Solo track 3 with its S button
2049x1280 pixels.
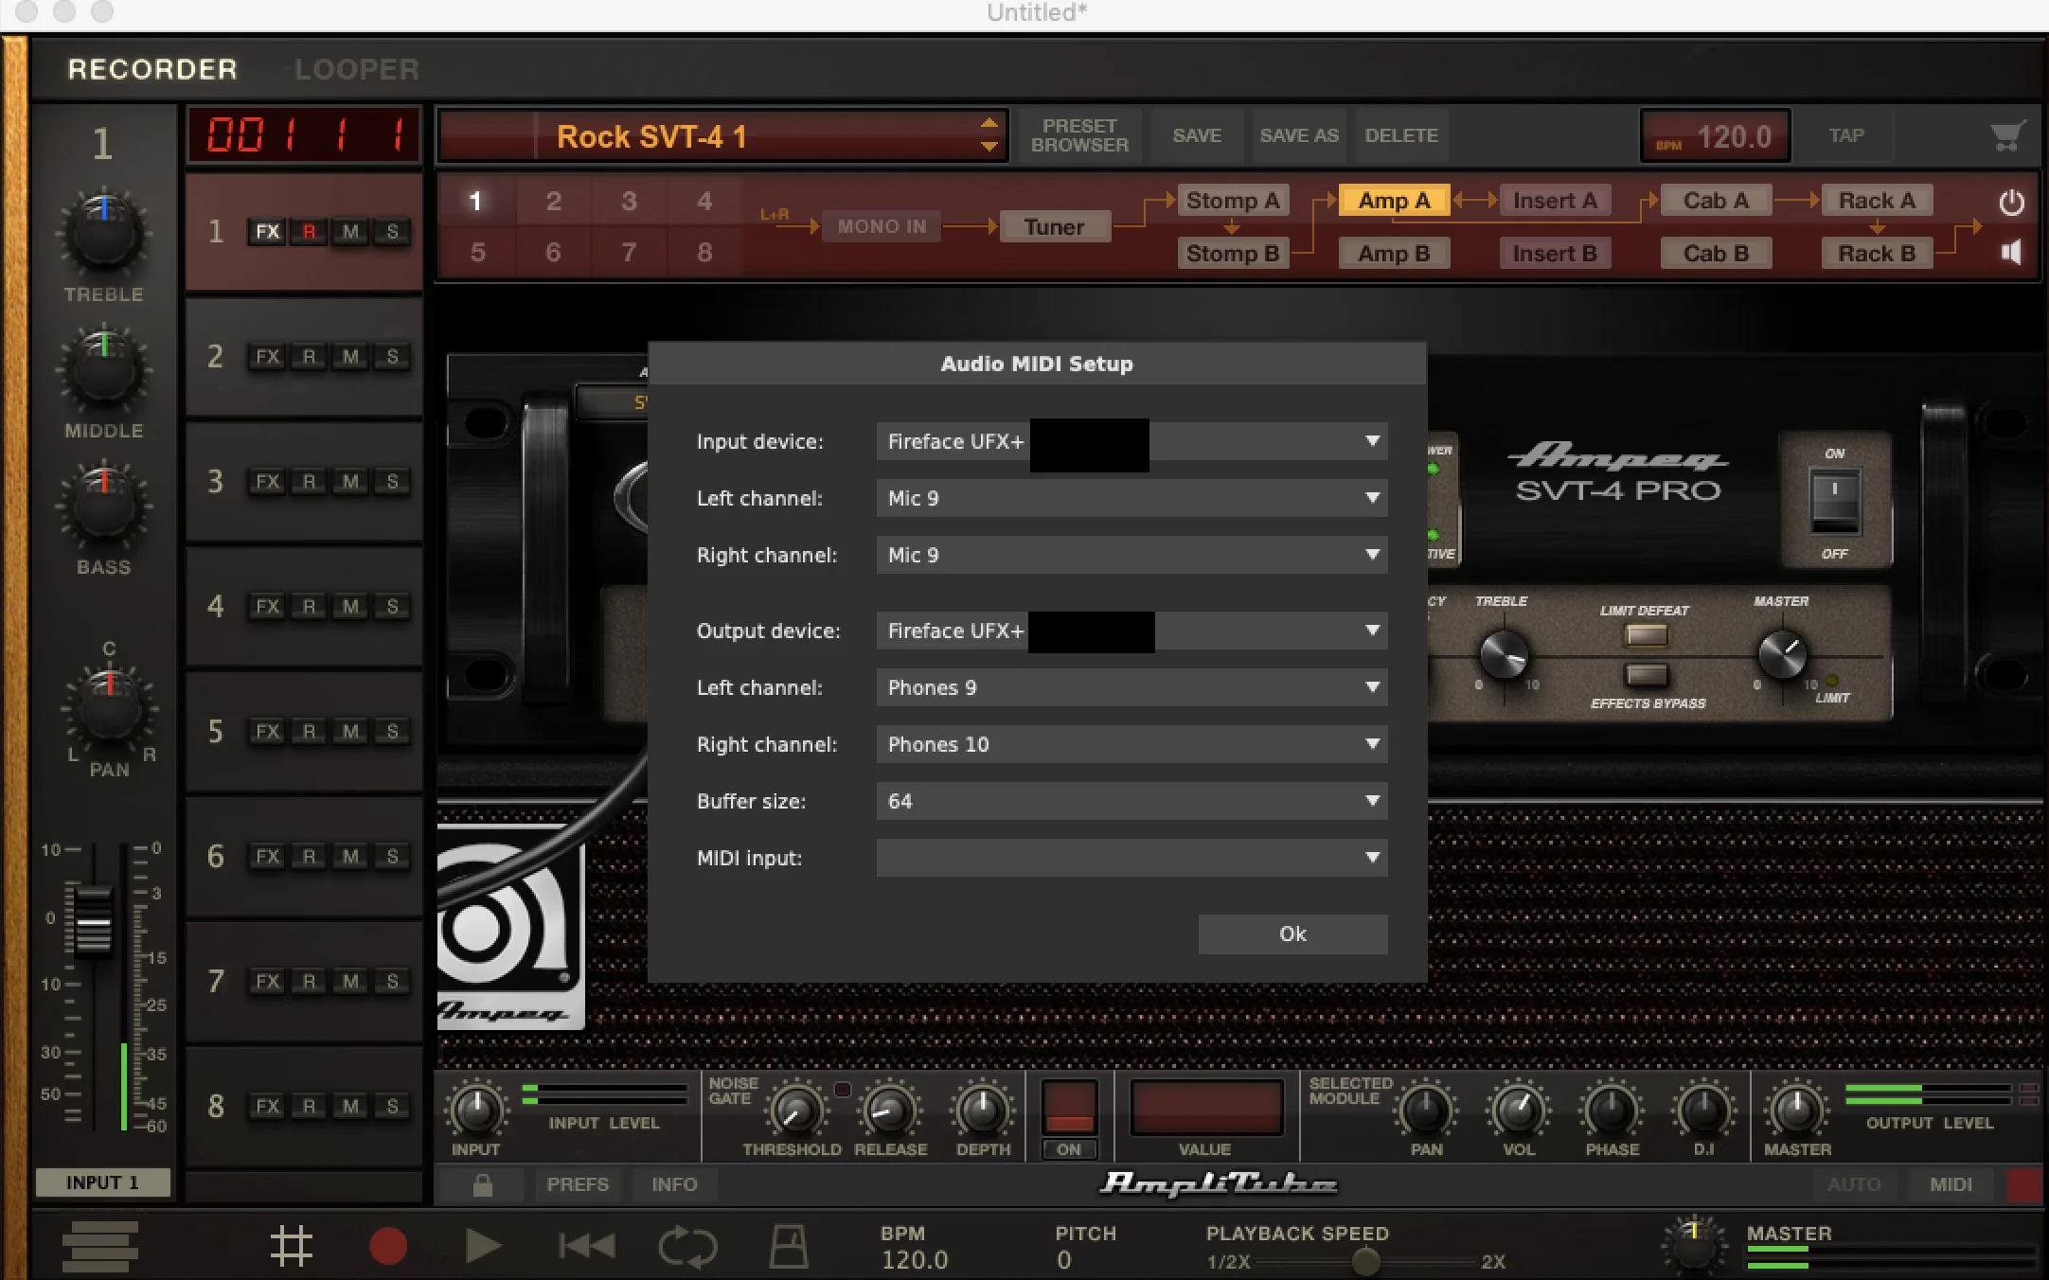(392, 482)
